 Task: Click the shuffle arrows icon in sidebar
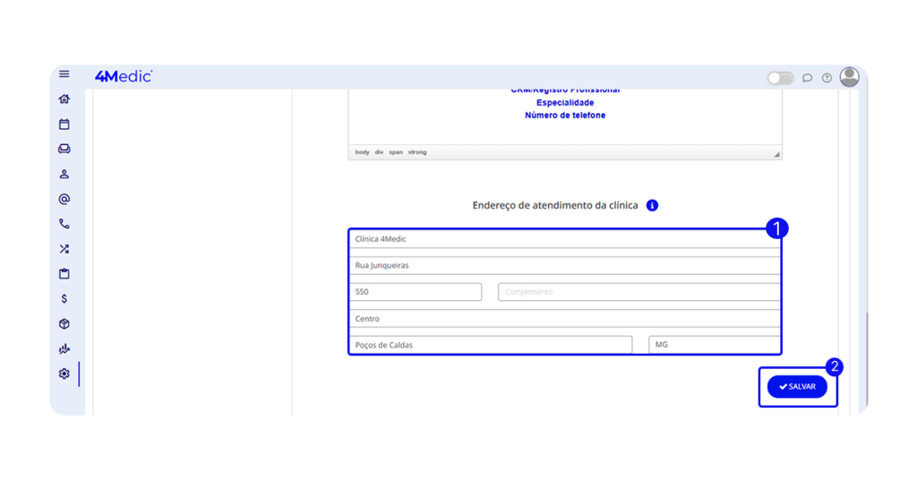[64, 249]
